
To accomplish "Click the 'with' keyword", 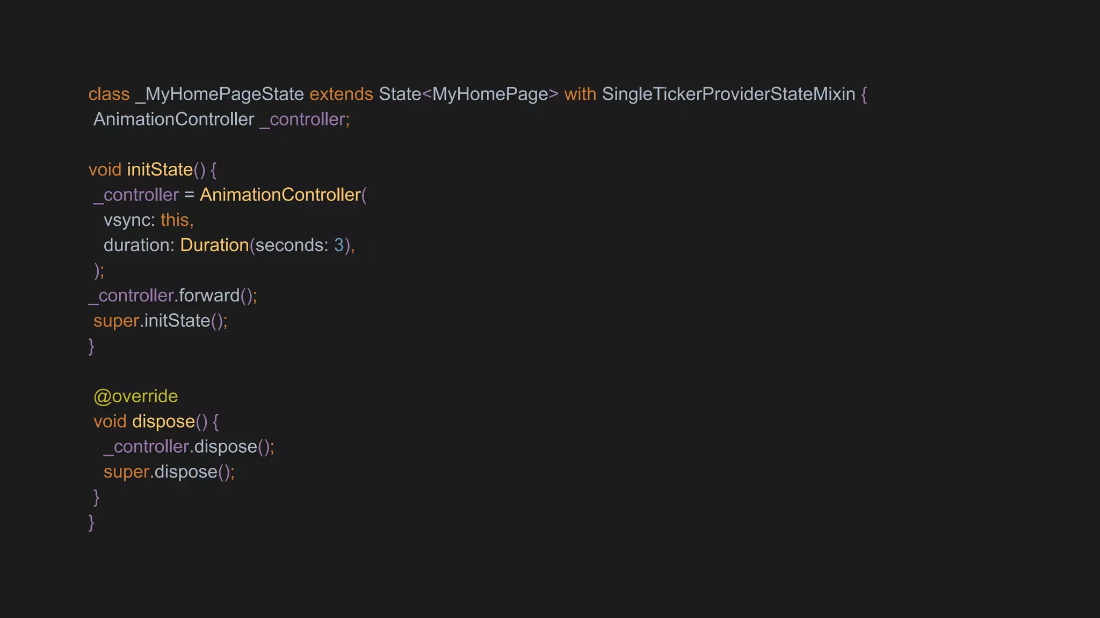I will [580, 94].
